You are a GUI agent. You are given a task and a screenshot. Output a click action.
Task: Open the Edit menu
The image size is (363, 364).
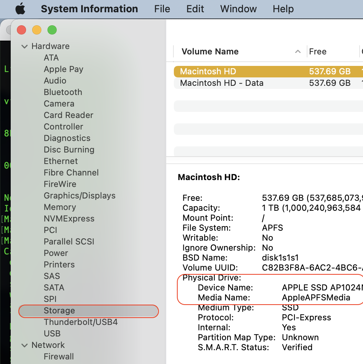(x=195, y=9)
